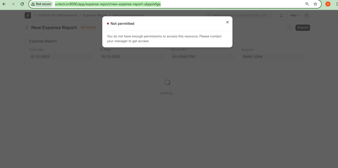Image resolution: width=338 pixels, height=168 pixels.
Task: Open the three-dot form actions menu
Action: tap(290, 28)
